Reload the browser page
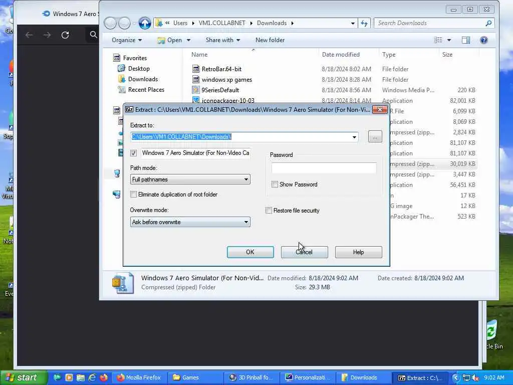This screenshot has width=513, height=385. pyautogui.click(x=65, y=35)
